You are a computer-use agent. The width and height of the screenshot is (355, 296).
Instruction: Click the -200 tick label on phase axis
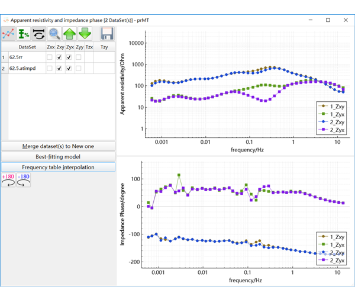pos(134,262)
